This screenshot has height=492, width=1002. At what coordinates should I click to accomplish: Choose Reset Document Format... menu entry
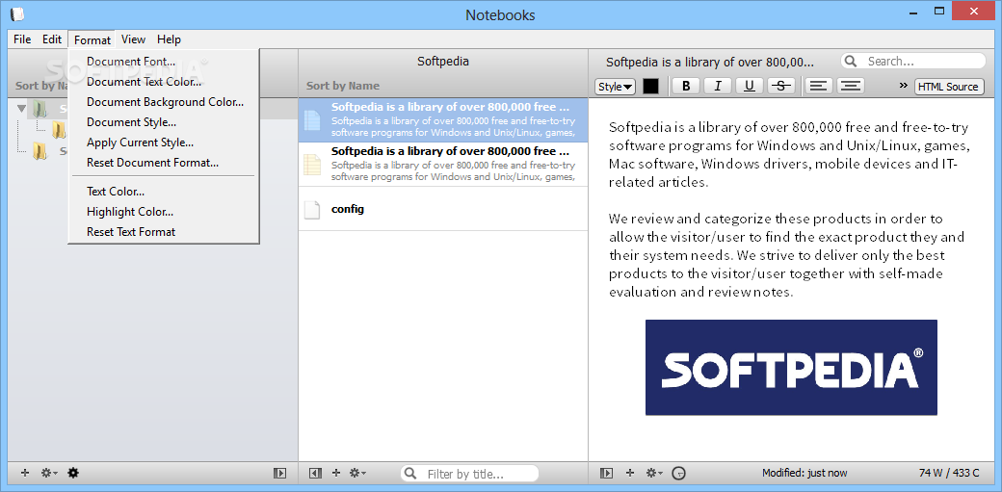[x=163, y=163]
